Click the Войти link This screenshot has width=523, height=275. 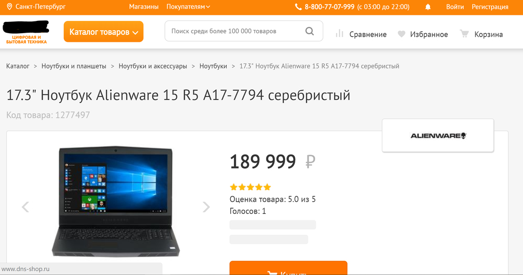tap(455, 7)
